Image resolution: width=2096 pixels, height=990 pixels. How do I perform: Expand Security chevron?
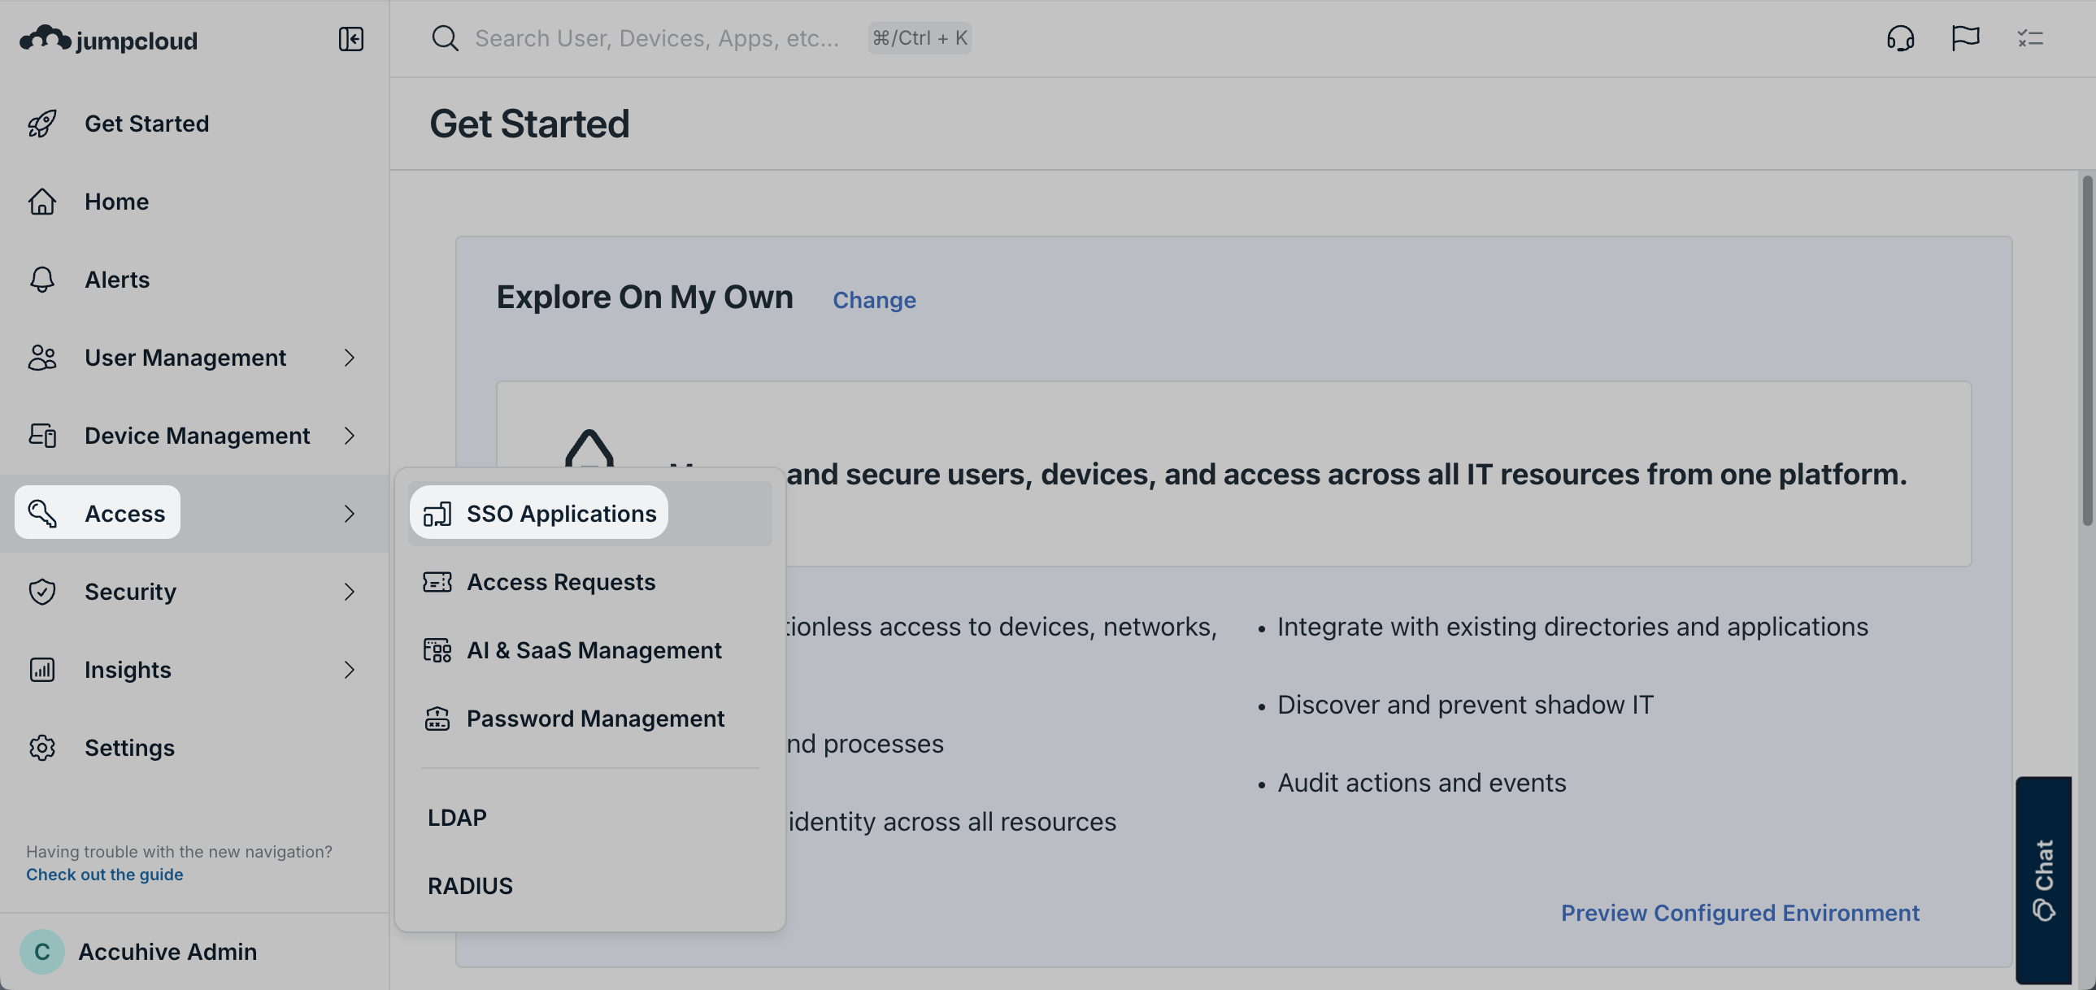(x=349, y=593)
